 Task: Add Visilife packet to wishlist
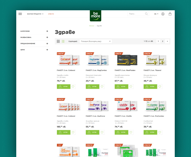point(131,132)
